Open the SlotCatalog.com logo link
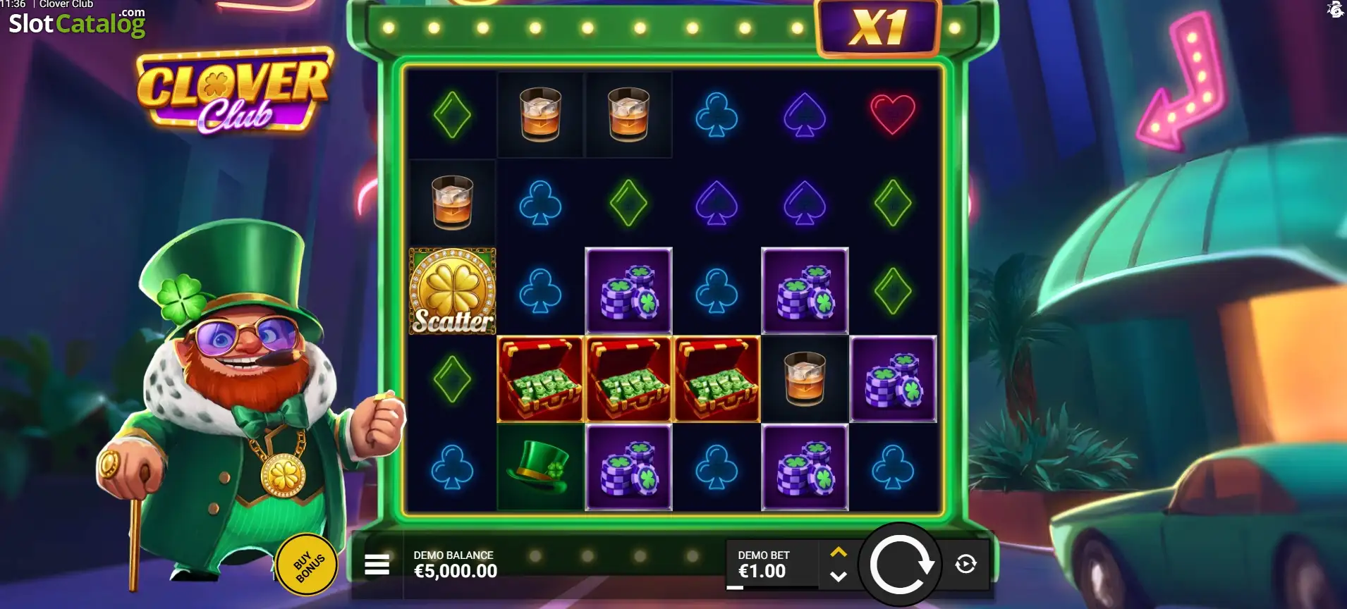Image resolution: width=1347 pixels, height=609 pixels. click(x=77, y=23)
